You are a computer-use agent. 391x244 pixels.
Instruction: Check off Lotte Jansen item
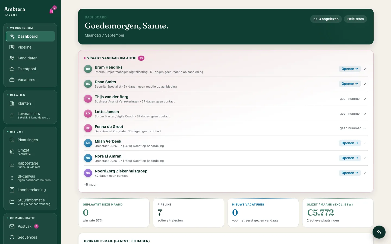[x=365, y=114]
